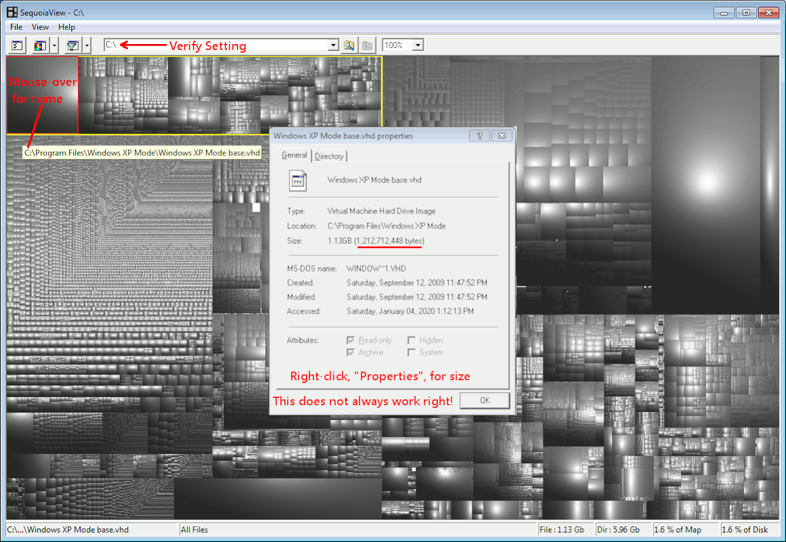Open the Help menu
Viewport: 786px width, 542px height.
[66, 27]
